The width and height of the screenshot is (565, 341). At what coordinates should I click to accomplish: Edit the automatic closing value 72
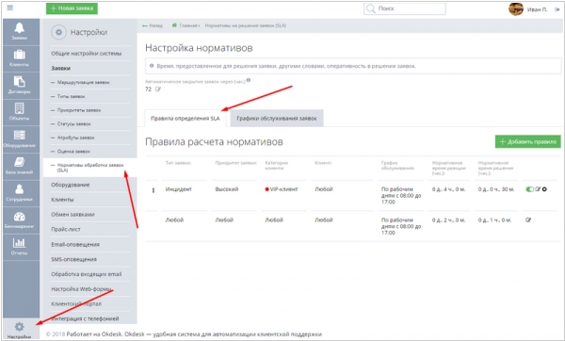click(158, 89)
